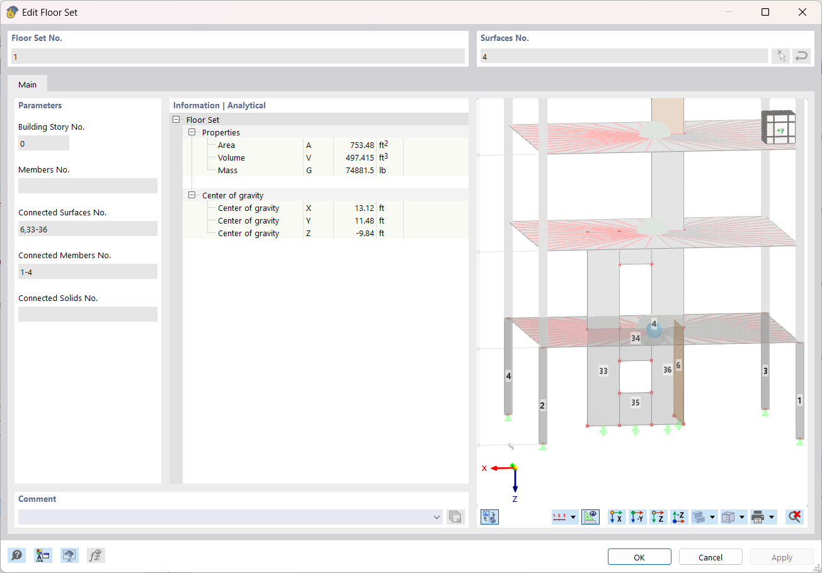Click surface label 35 in the 3D view

point(636,402)
